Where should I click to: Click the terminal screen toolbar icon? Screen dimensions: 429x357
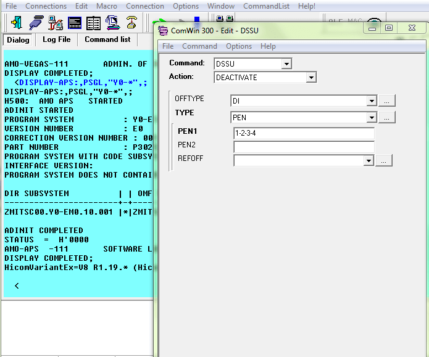click(75, 23)
